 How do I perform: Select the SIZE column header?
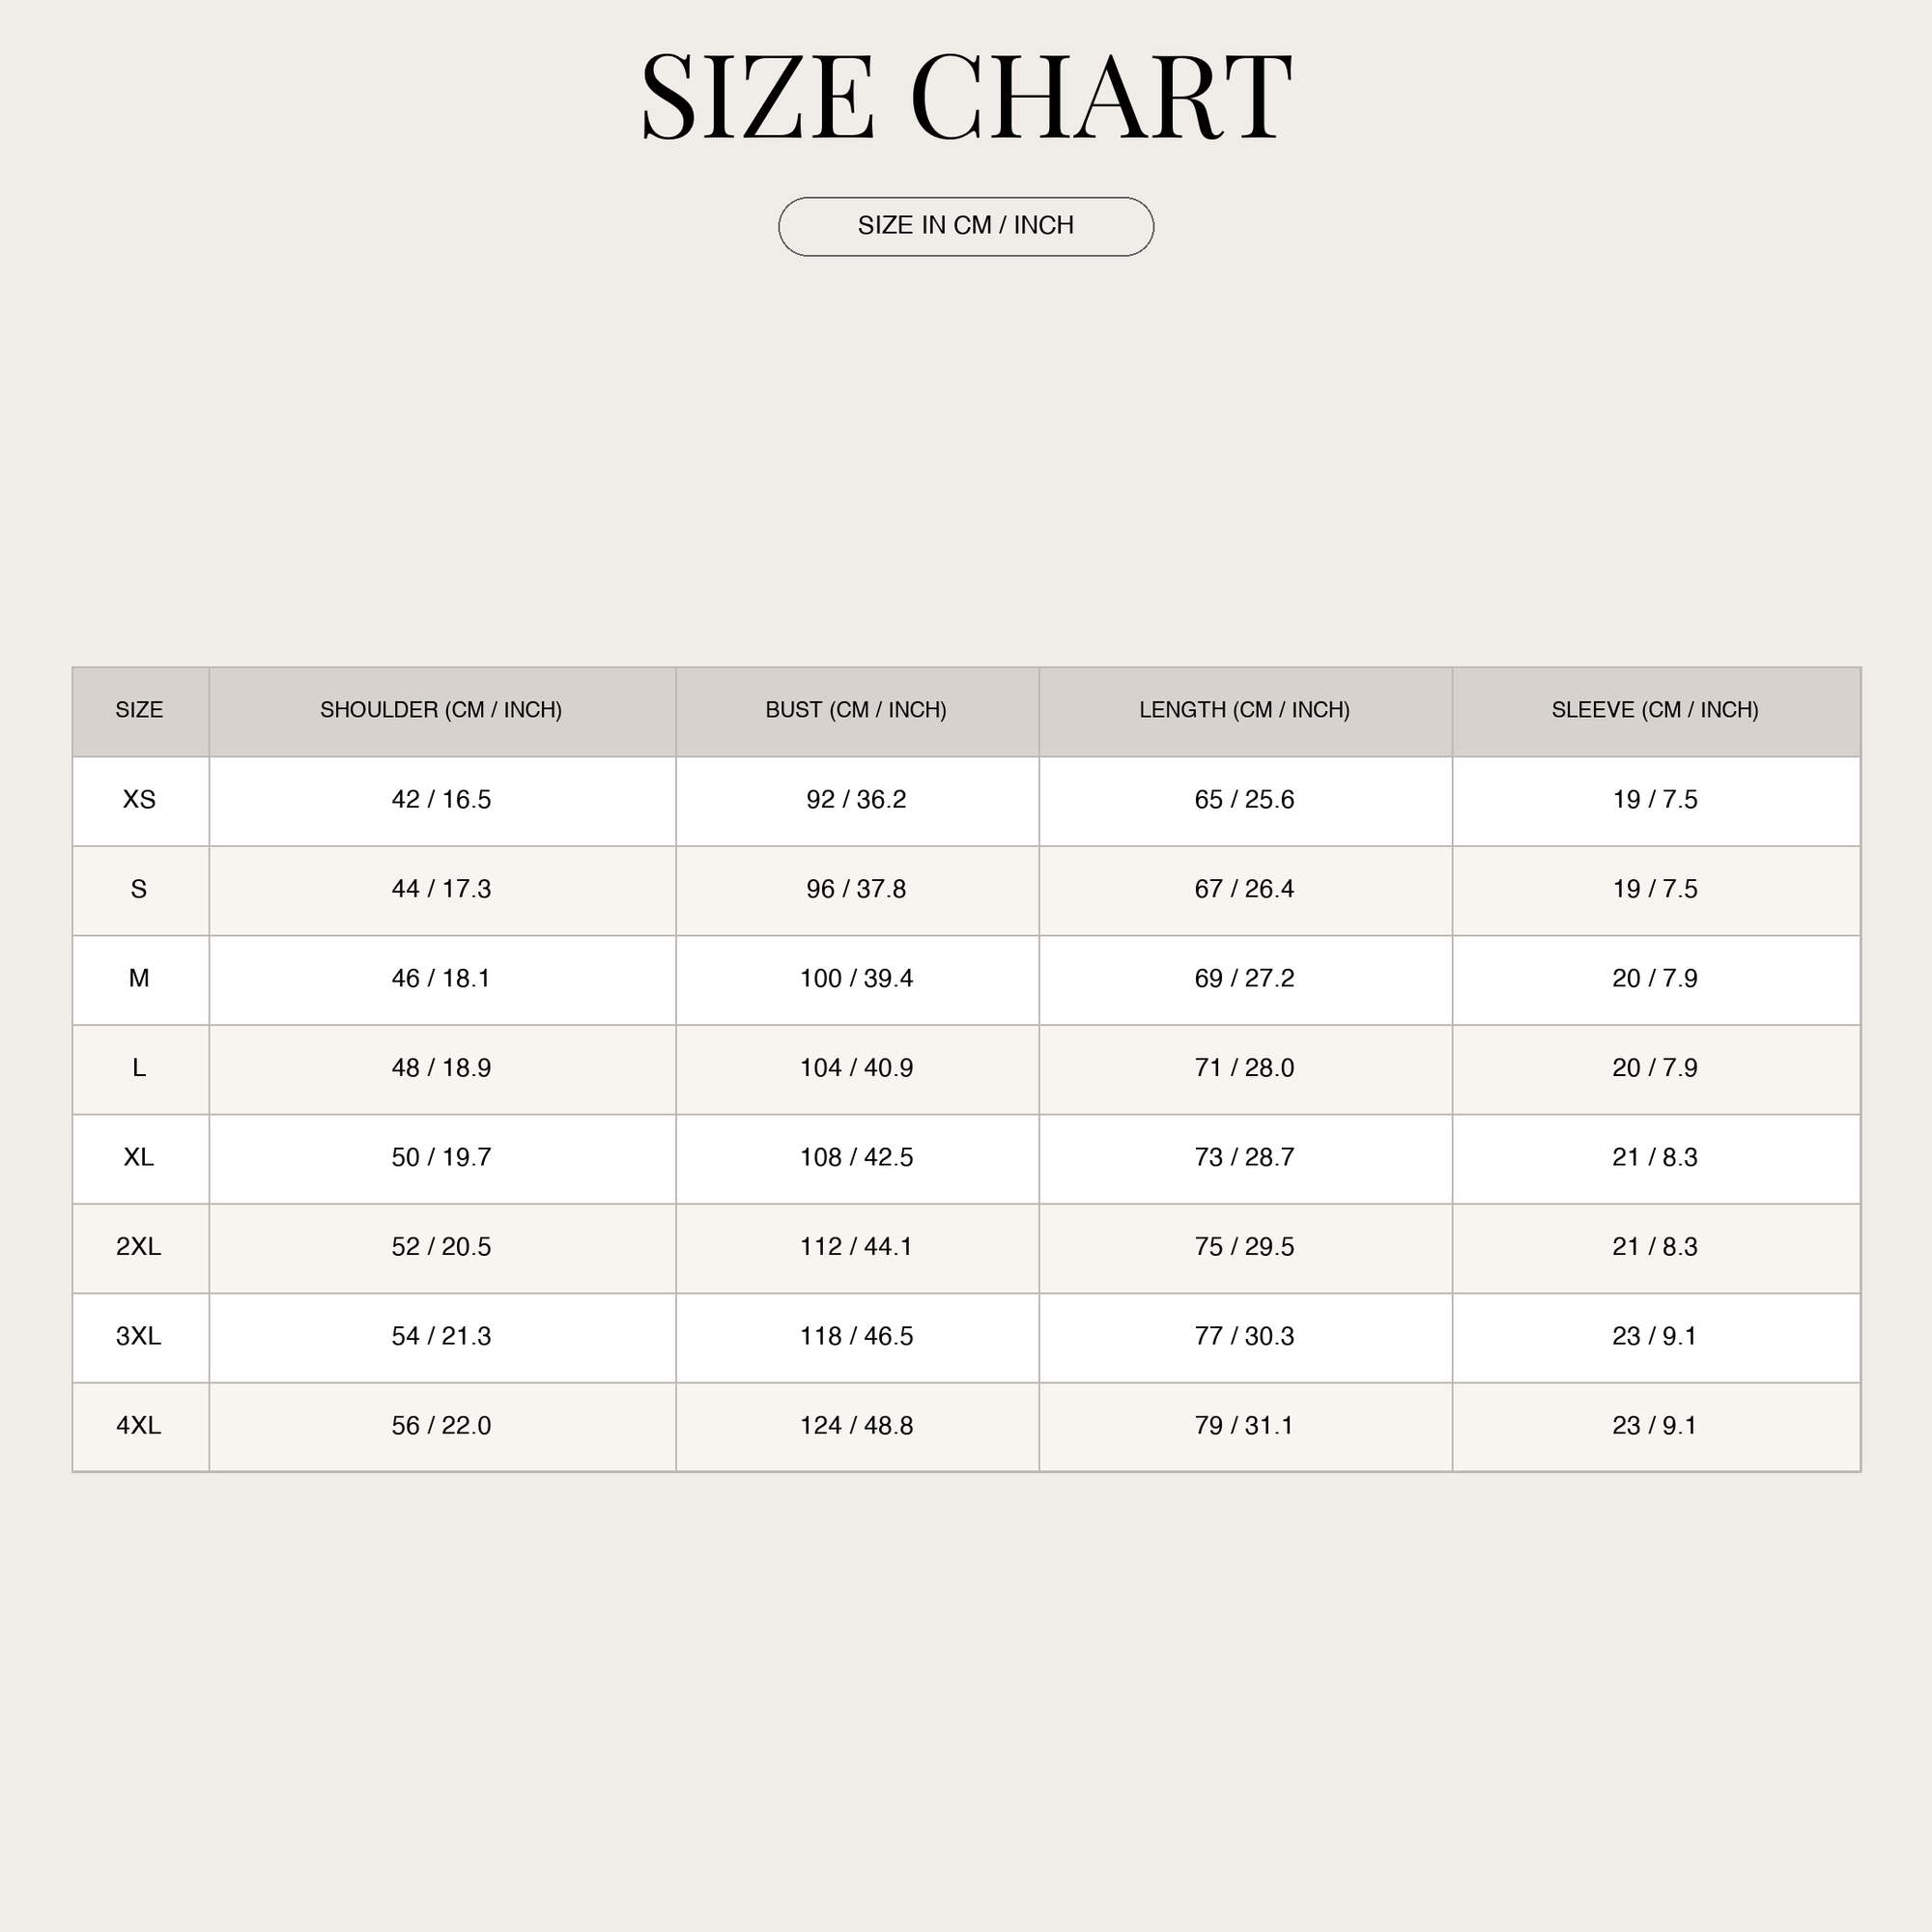point(139,710)
